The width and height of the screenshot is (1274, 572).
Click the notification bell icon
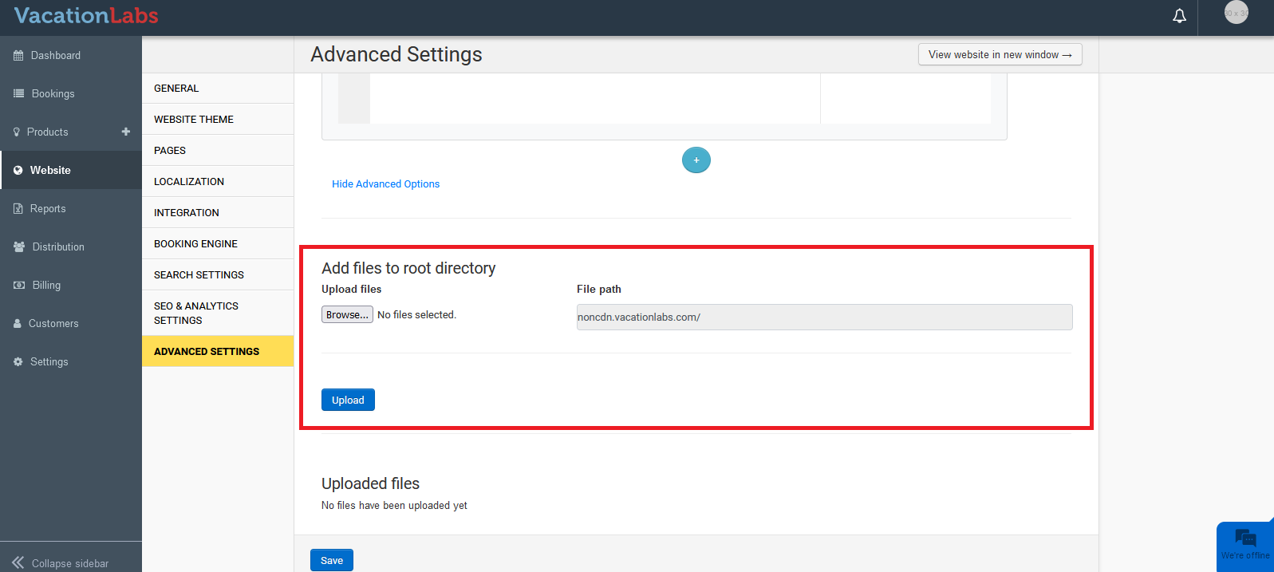pos(1179,16)
